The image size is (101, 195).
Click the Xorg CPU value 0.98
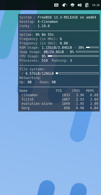coord(80,108)
